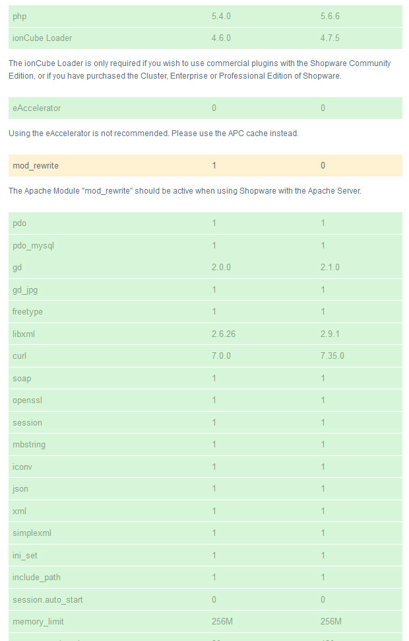
Task: Click the eAccelerator not recommended notice
Action: point(154,133)
